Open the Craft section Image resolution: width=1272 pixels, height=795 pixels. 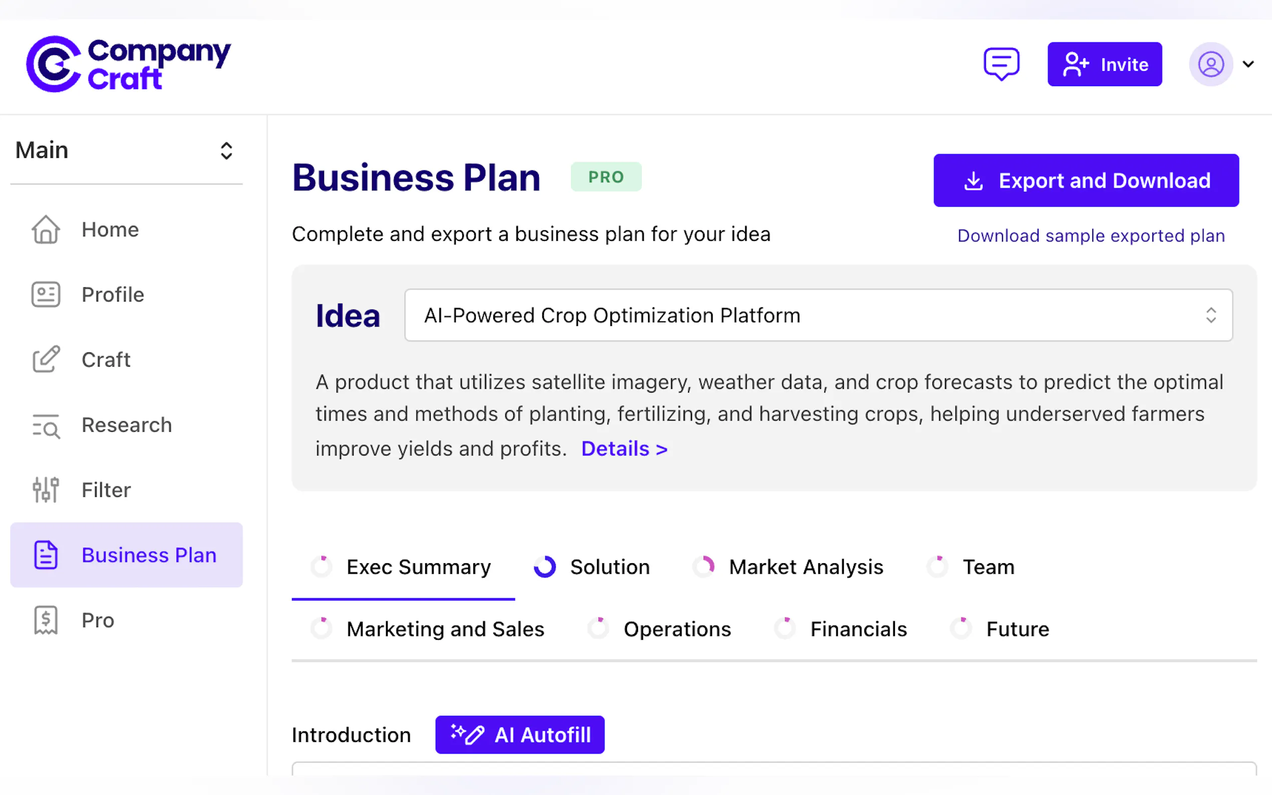pyautogui.click(x=106, y=359)
